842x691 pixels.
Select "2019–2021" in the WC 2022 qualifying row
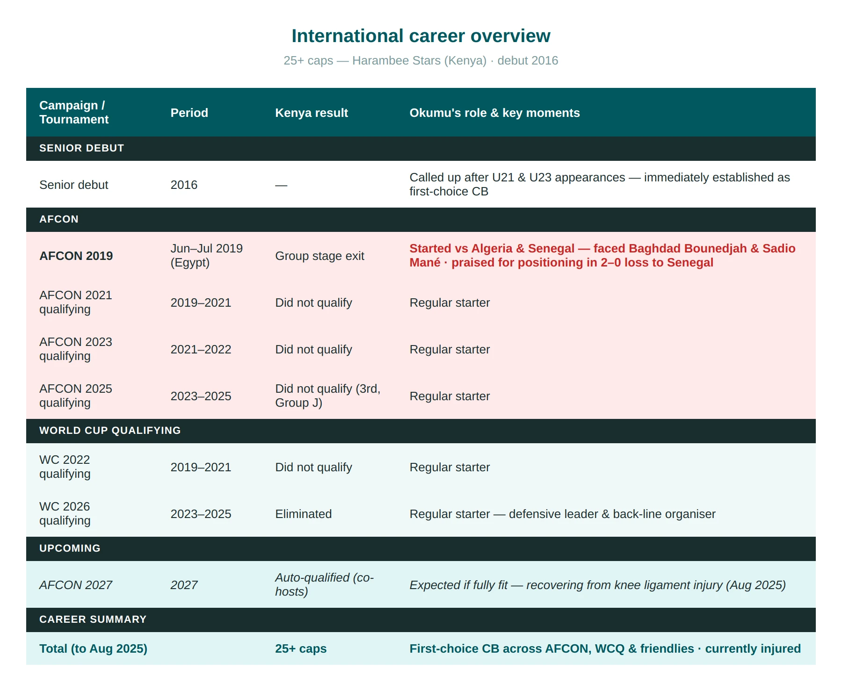pyautogui.click(x=201, y=467)
